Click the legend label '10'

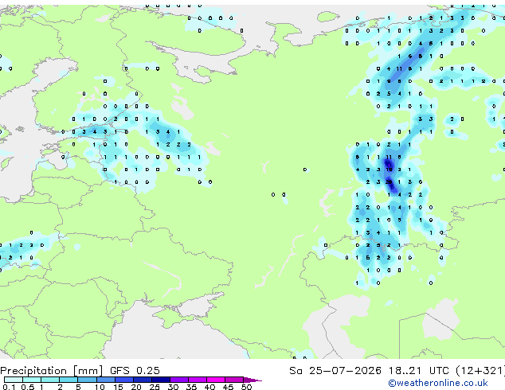click(100, 387)
